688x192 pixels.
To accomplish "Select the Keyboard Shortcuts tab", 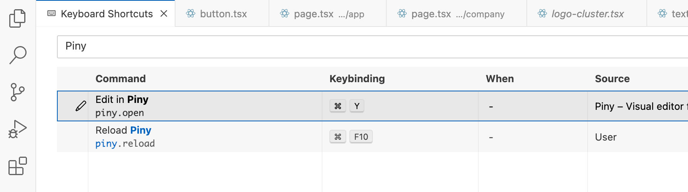I will tap(106, 13).
